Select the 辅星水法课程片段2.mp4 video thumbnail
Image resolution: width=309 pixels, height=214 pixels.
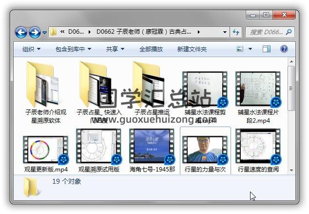(258, 89)
